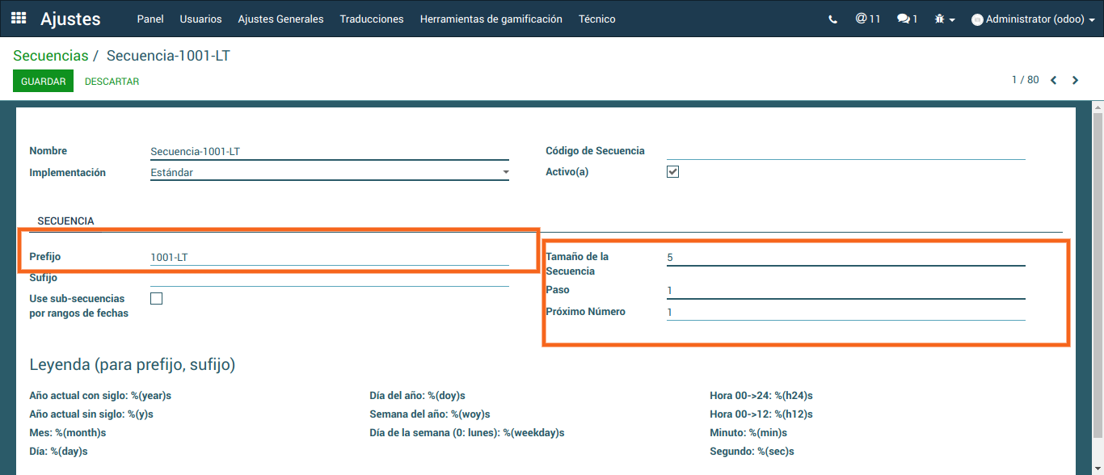Open the bug developer tools menu

pyautogui.click(x=944, y=19)
